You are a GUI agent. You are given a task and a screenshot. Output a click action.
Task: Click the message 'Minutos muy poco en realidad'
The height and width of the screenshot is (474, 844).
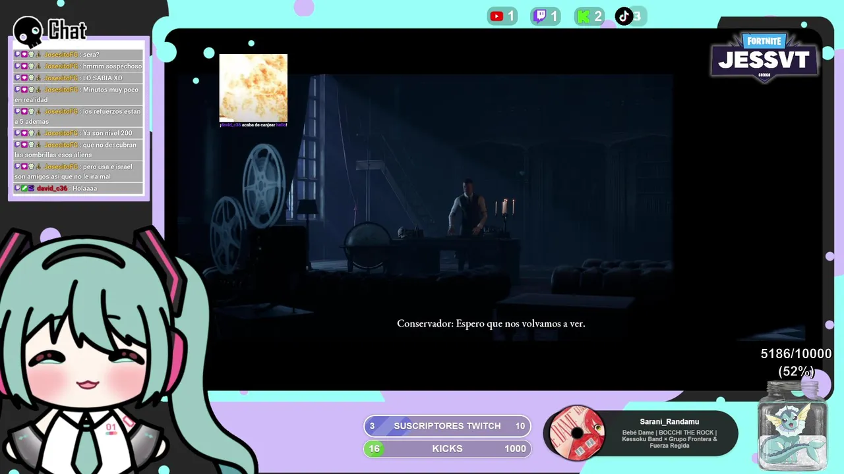coord(78,94)
